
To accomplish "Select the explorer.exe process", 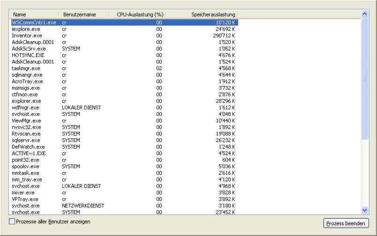I will coord(124,101).
